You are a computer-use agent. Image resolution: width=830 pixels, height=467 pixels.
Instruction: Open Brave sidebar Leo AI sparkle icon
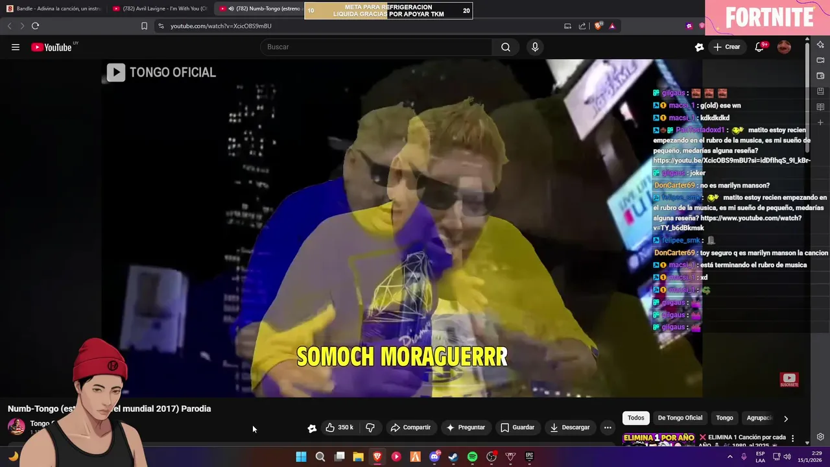(x=820, y=45)
